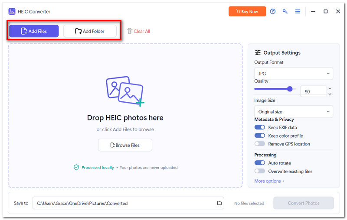347x220 pixels.
Task: Toggle Keep EXIF data switch
Action: click(x=259, y=127)
